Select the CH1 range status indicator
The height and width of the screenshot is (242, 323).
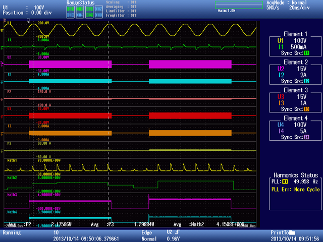coord(71,9)
